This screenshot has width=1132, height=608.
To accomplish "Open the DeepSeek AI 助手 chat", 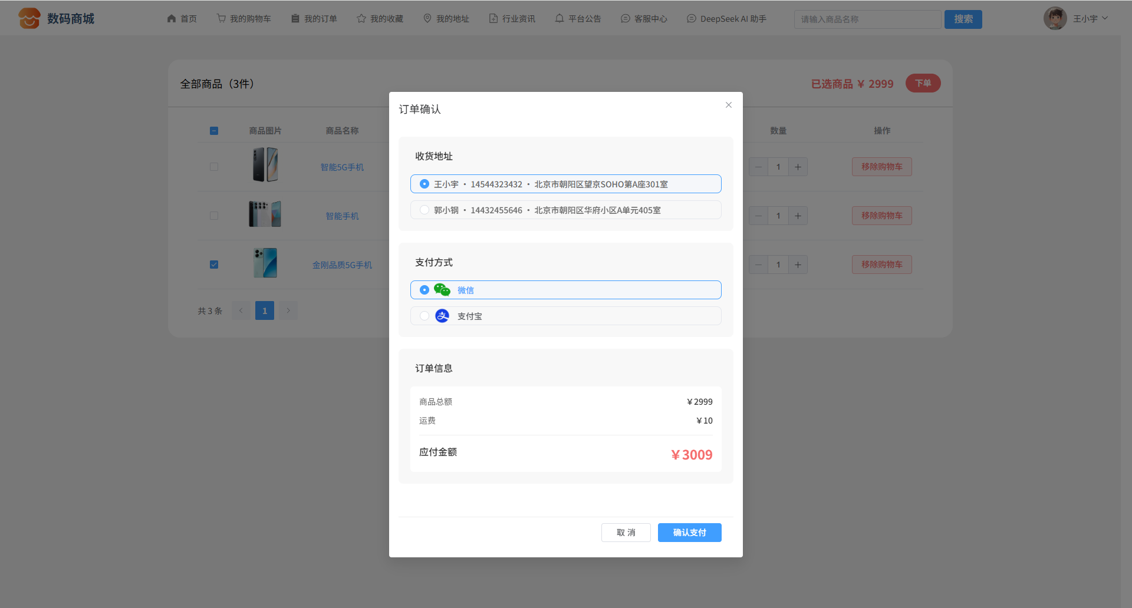I will tap(726, 19).
